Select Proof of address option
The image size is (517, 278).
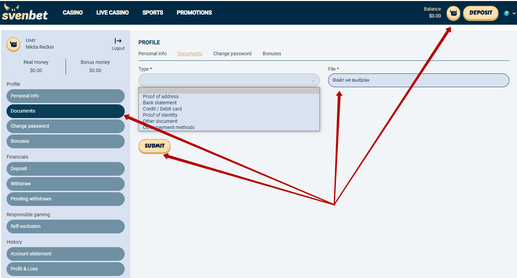160,96
